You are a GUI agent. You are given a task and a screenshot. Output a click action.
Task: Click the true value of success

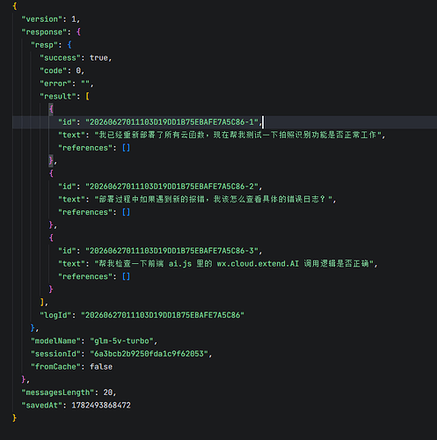pyautogui.click(x=98, y=58)
